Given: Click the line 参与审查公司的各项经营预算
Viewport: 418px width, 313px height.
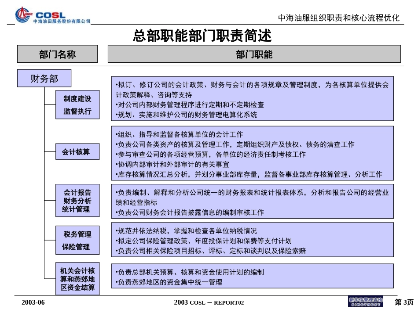Looking at the screenshot, I should (x=211, y=155).
